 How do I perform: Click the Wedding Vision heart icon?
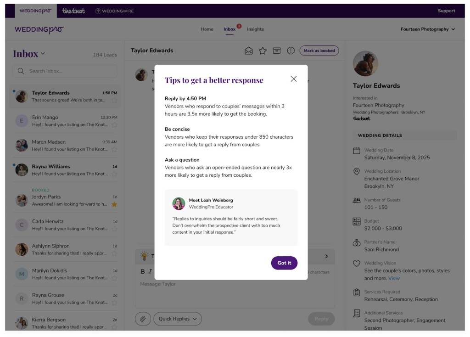pos(357,264)
